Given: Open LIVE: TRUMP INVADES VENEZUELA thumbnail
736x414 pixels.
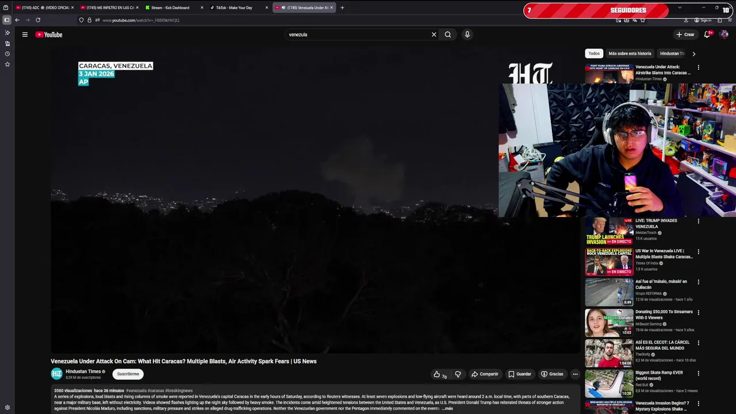Looking at the screenshot, I should coord(609,231).
